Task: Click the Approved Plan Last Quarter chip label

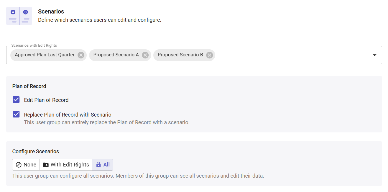Action: point(45,55)
